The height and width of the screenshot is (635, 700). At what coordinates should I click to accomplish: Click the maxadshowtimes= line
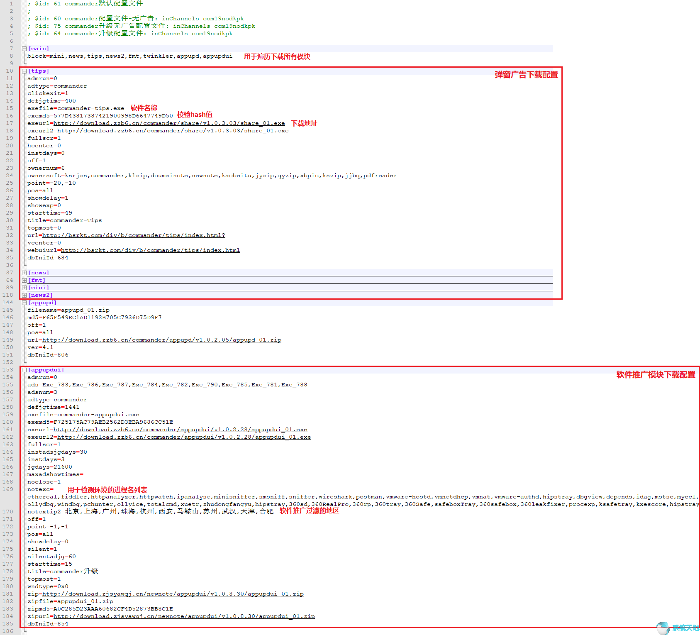point(55,474)
